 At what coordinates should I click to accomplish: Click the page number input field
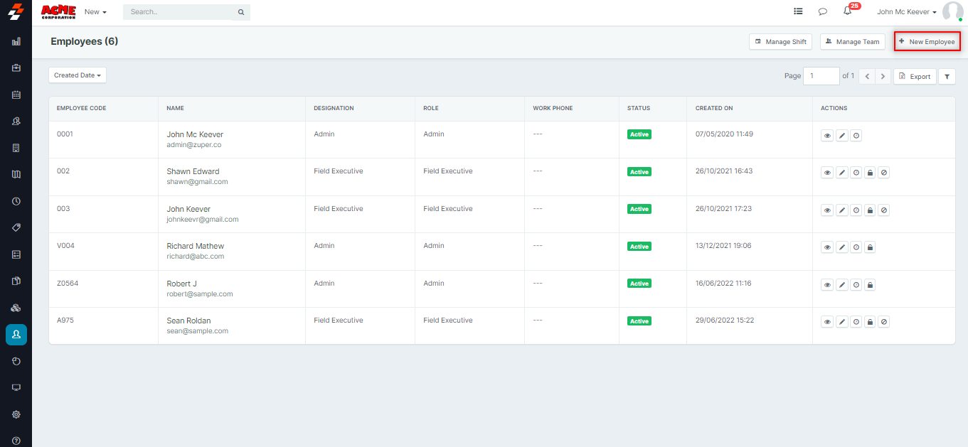coord(821,76)
